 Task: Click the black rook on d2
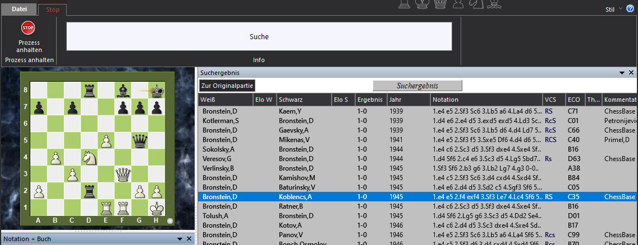click(x=89, y=192)
